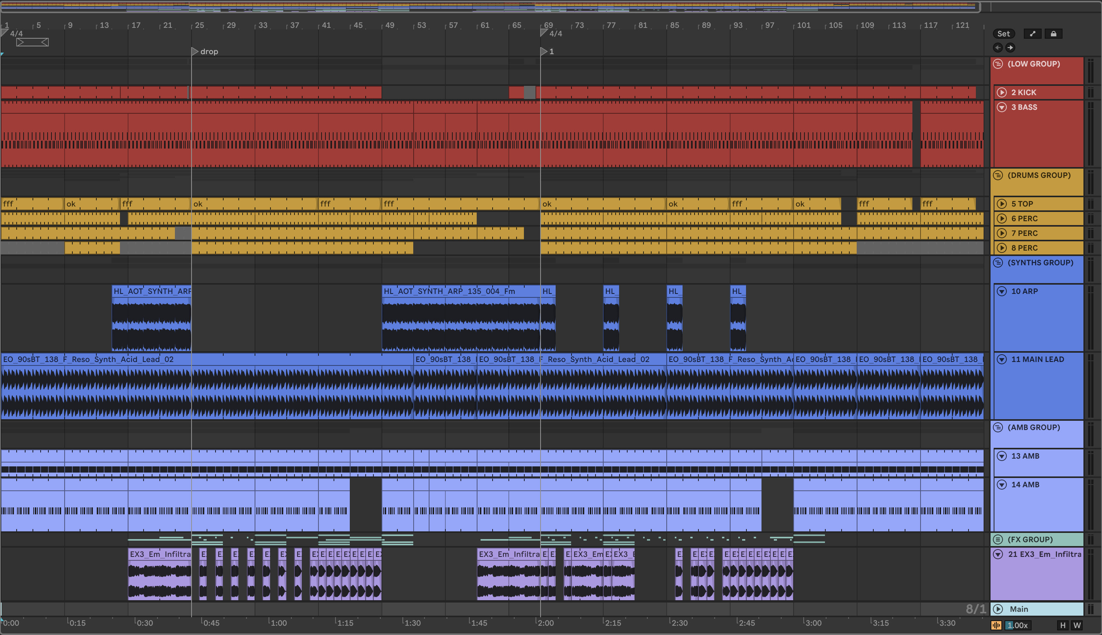Jump to next locator arrow

point(1010,48)
